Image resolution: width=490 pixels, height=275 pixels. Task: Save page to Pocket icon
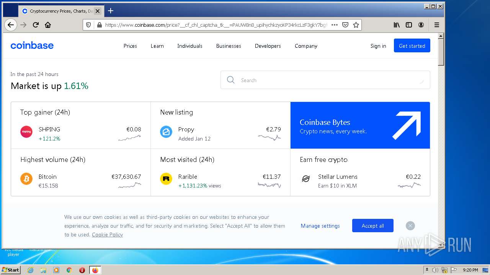point(345,25)
